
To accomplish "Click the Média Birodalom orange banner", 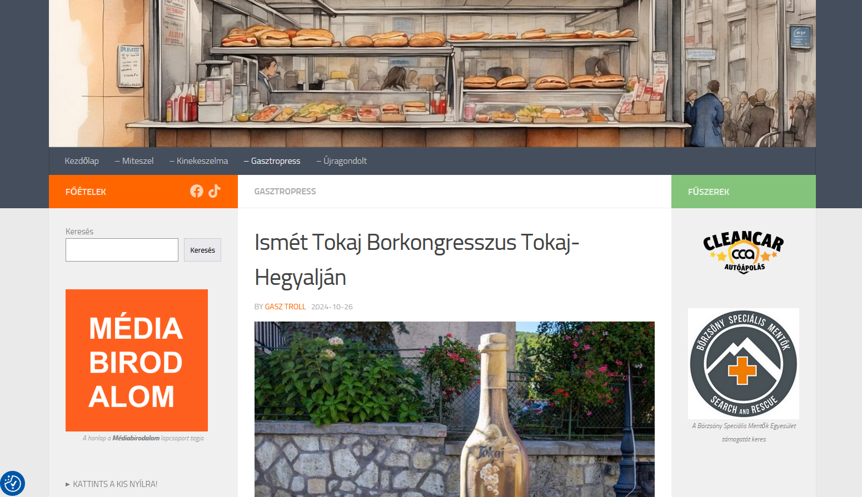I will pyautogui.click(x=137, y=360).
